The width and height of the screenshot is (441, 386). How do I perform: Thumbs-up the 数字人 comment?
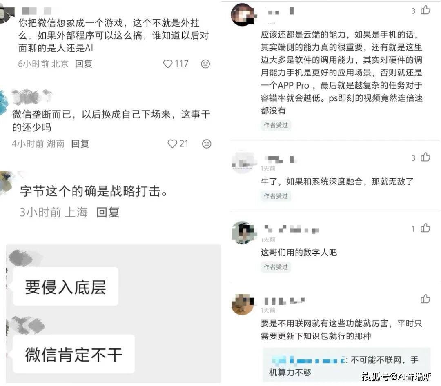tap(425, 228)
